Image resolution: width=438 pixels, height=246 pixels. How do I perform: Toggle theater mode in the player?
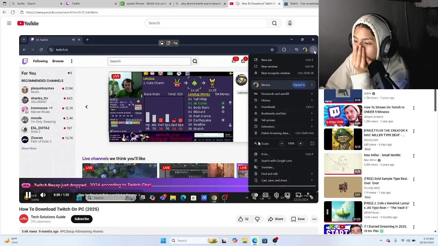pos(287,195)
